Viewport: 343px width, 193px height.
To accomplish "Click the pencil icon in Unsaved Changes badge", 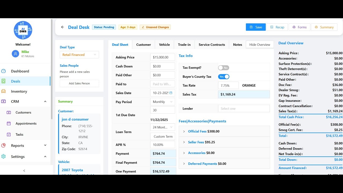I will 143,27.
